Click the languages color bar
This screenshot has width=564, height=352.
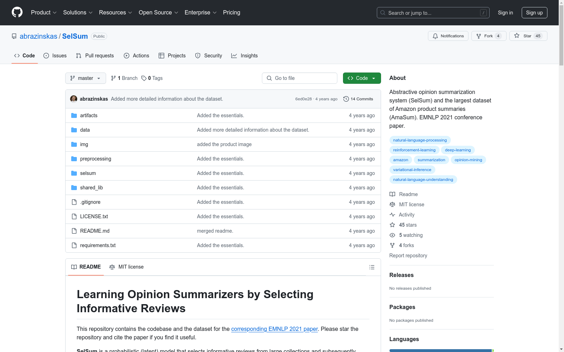[442, 351]
